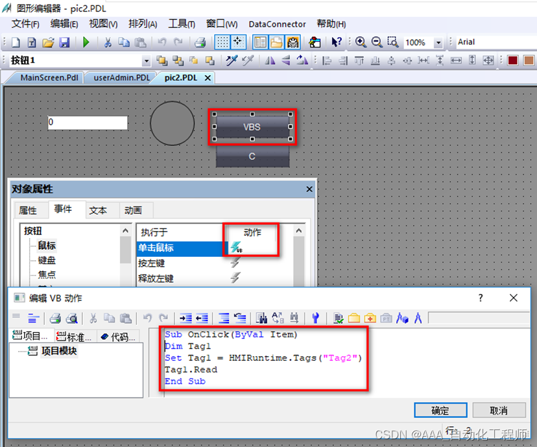Click the syntax check icon
The image size is (537, 447).
338,318
